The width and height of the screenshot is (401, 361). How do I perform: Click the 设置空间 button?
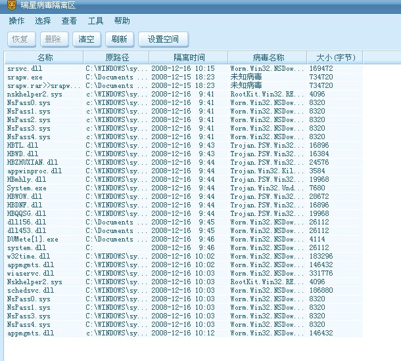(x=164, y=39)
